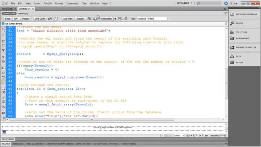Viewport: 261px width, 147px height.
Task: Click the Collapse Selection icon in coding toolbar
Action: tap(3, 46)
